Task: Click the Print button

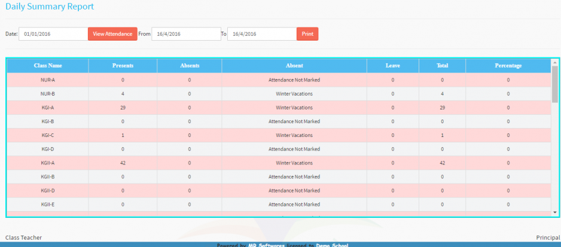Action: (307, 34)
